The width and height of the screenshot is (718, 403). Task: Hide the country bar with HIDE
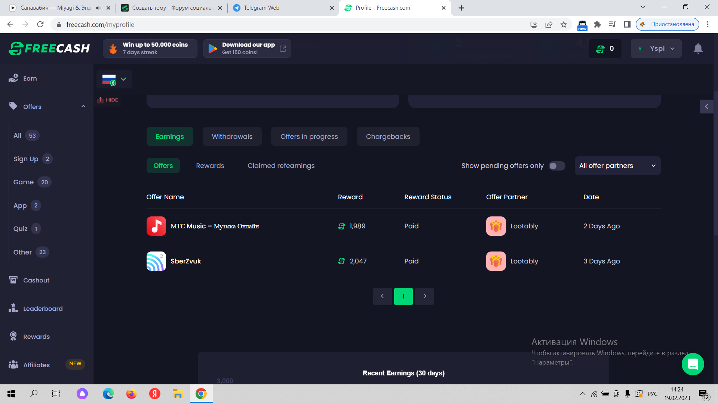108,100
